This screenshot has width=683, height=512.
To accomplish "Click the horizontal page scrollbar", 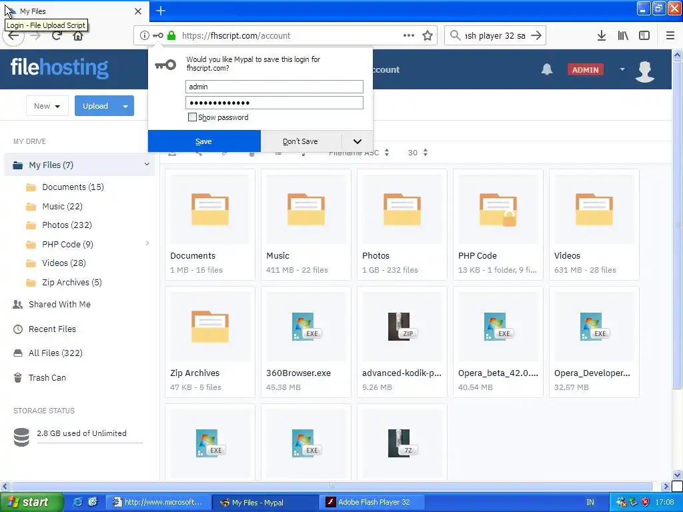I will (x=331, y=486).
